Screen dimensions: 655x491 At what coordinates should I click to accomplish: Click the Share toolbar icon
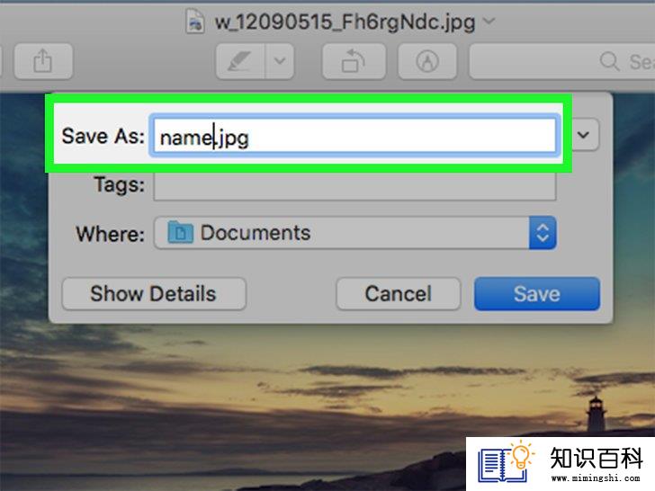tap(43, 61)
